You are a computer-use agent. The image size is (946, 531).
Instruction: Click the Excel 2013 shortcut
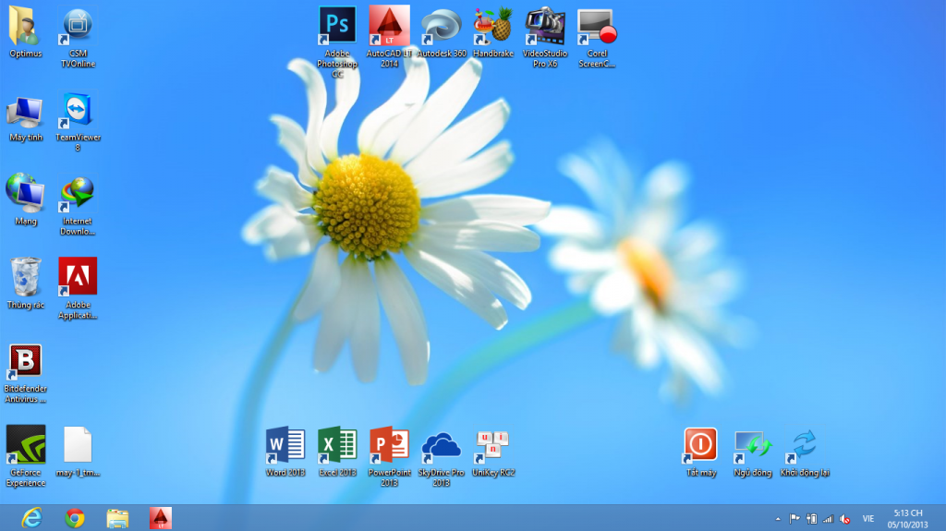click(337, 444)
